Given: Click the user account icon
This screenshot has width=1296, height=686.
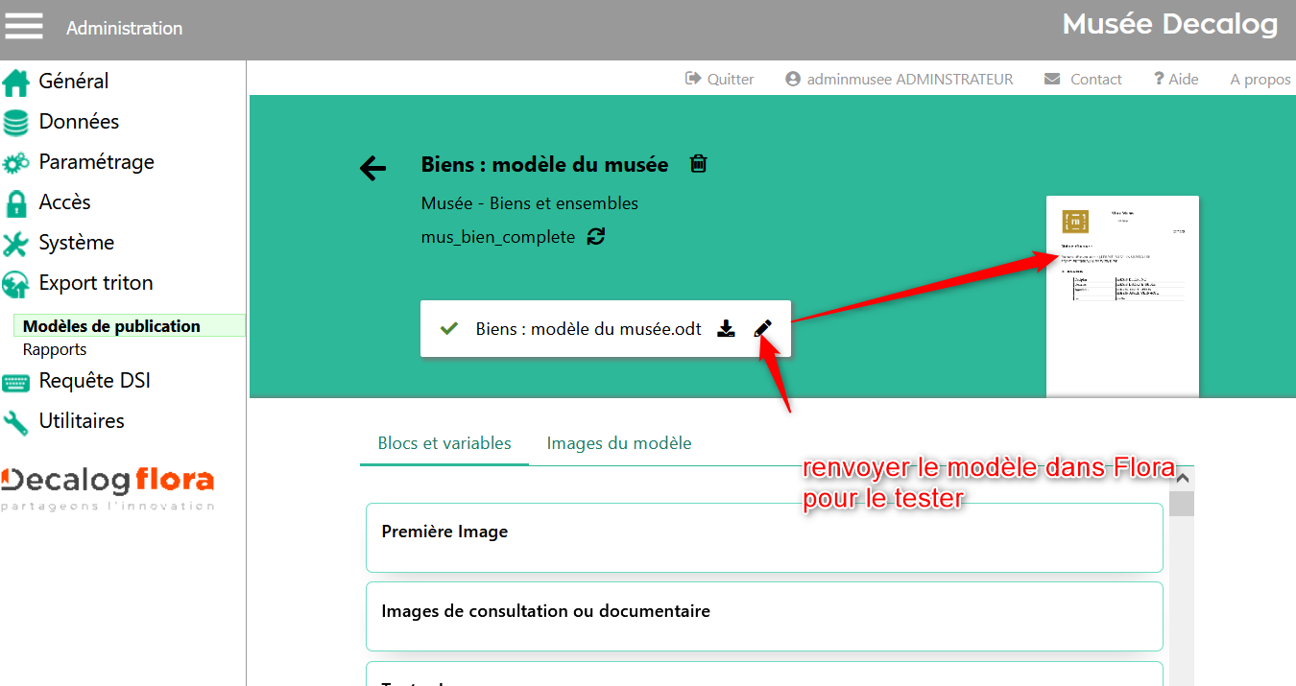Looking at the screenshot, I should [x=793, y=79].
